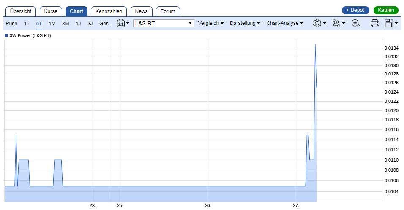
Task: Click the blue 3W Power legend square
Action: pos(6,36)
